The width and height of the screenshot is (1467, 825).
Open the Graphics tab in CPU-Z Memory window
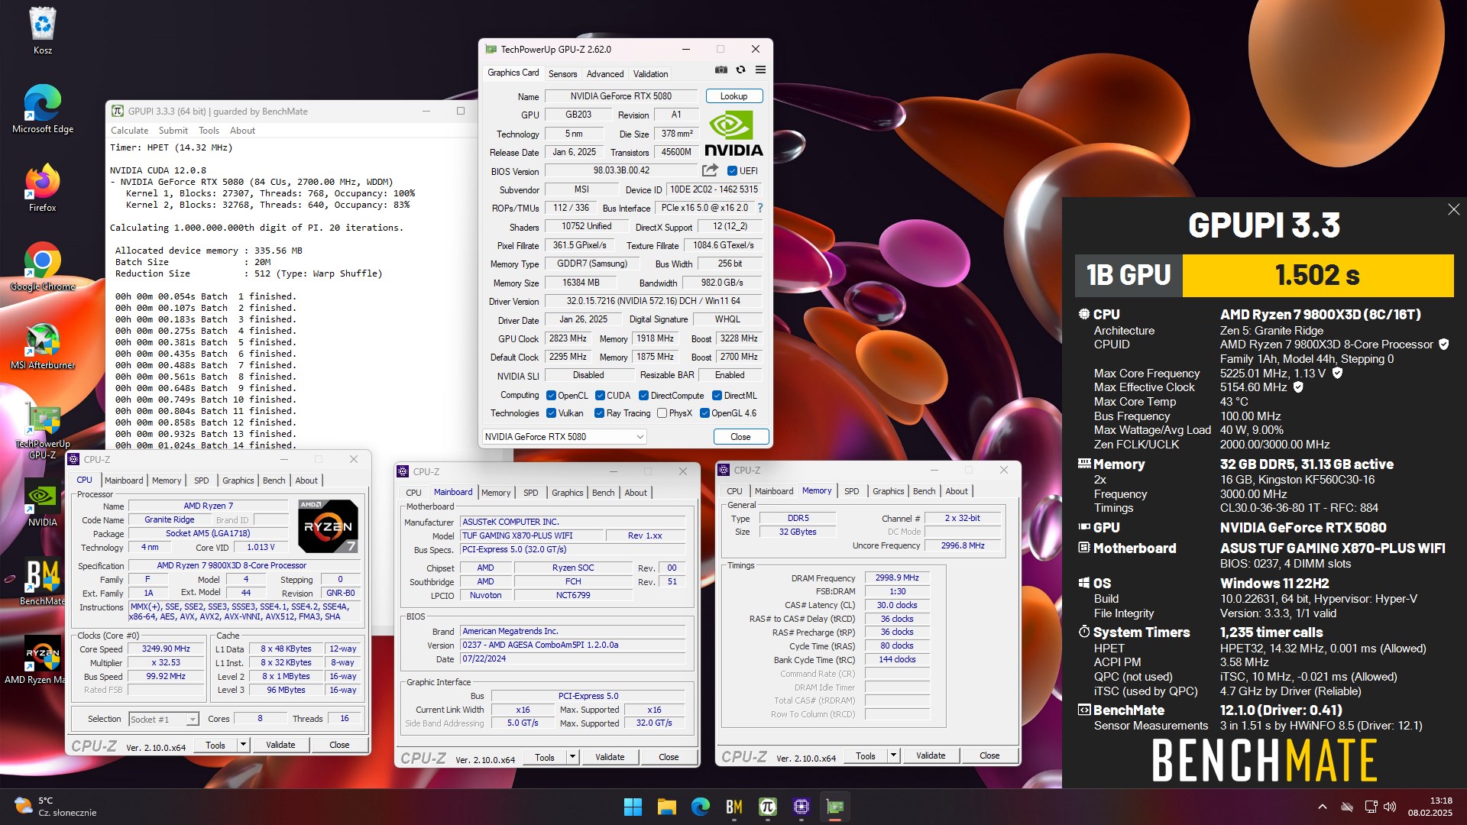pos(888,491)
